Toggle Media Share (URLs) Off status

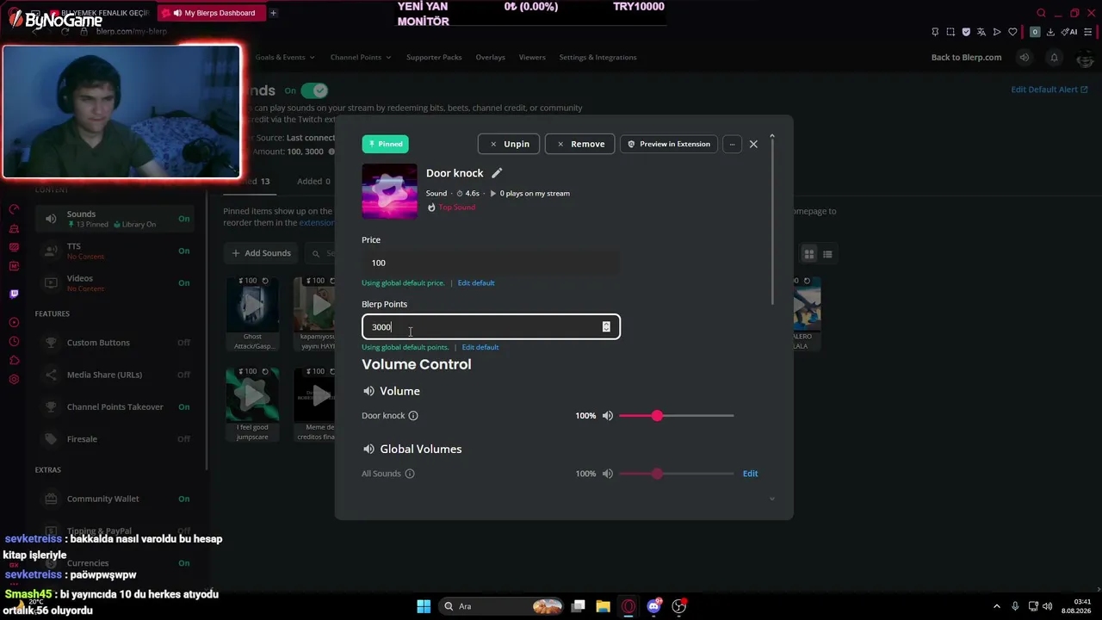183,375
